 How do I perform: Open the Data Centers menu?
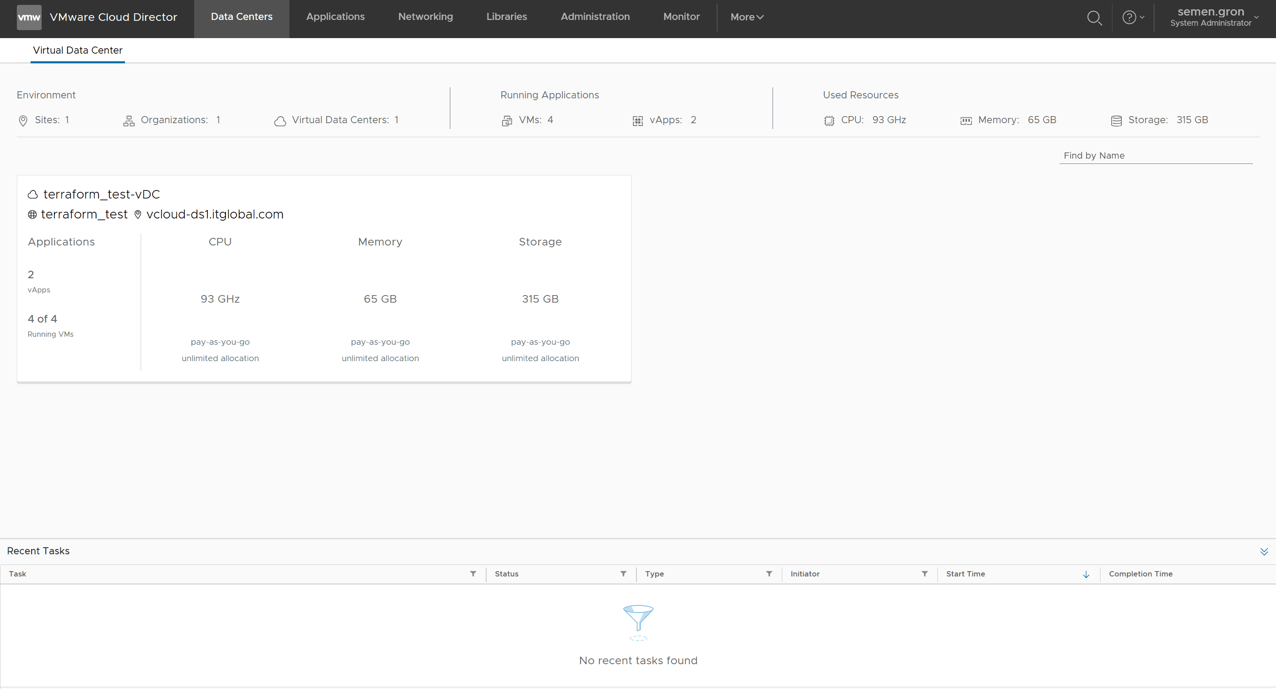[x=242, y=17]
